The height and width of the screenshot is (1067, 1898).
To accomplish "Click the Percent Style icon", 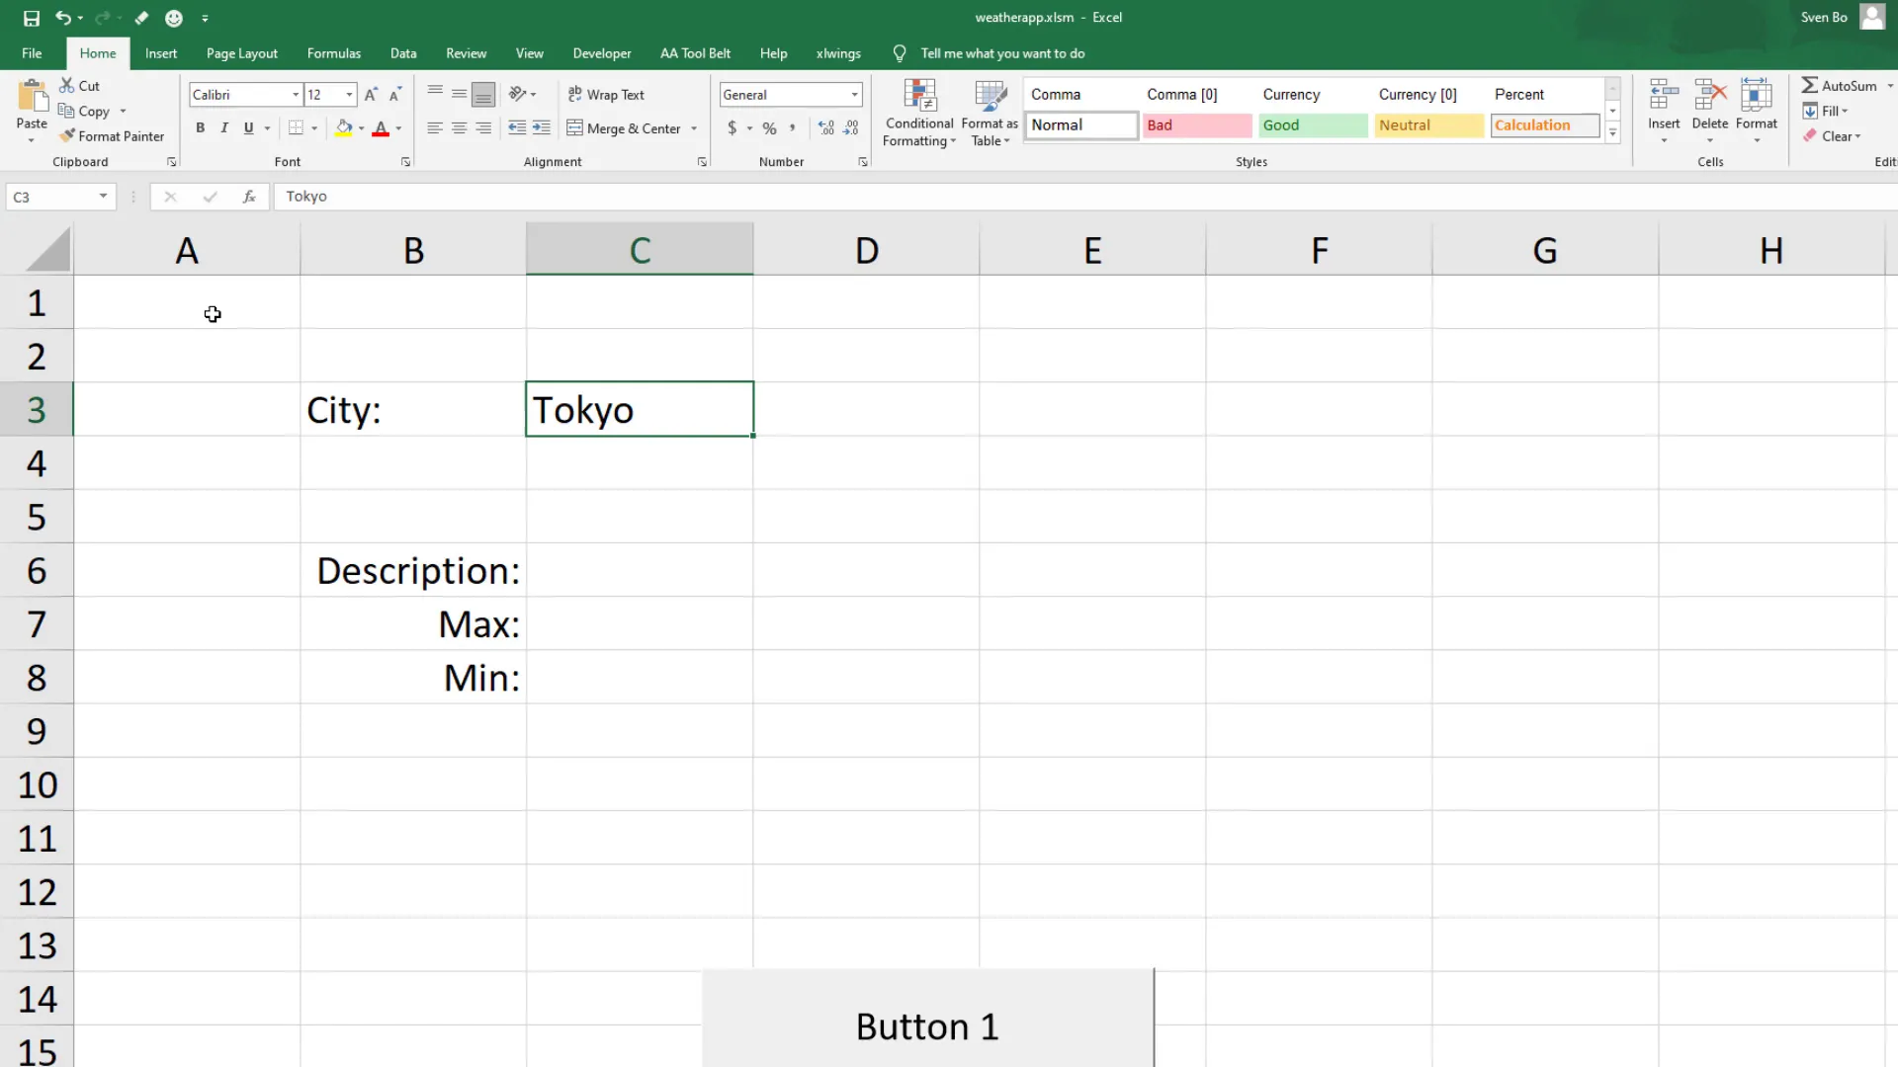I will click(770, 127).
